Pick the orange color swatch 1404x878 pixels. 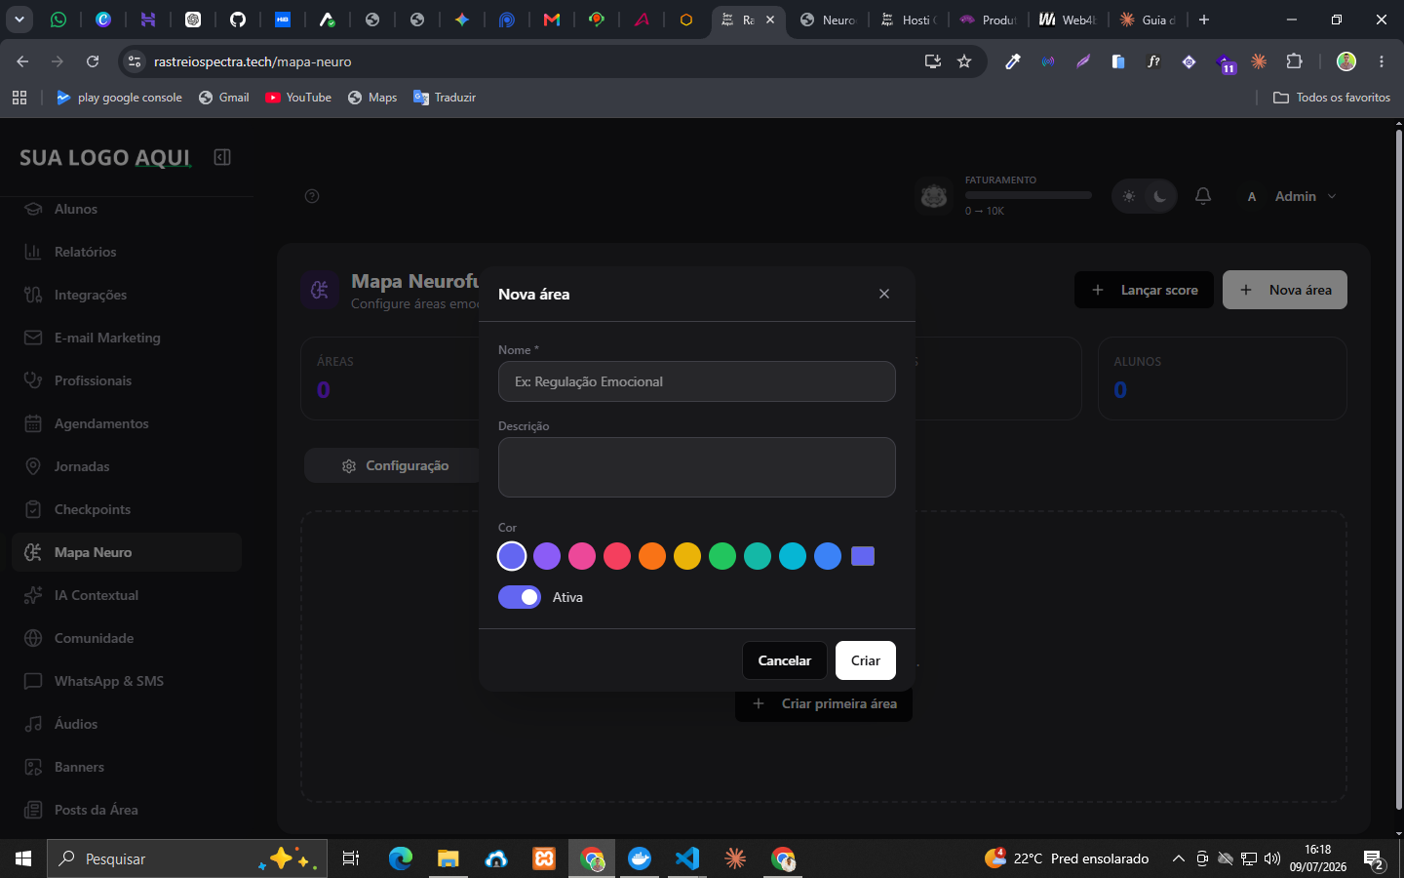[x=652, y=556]
